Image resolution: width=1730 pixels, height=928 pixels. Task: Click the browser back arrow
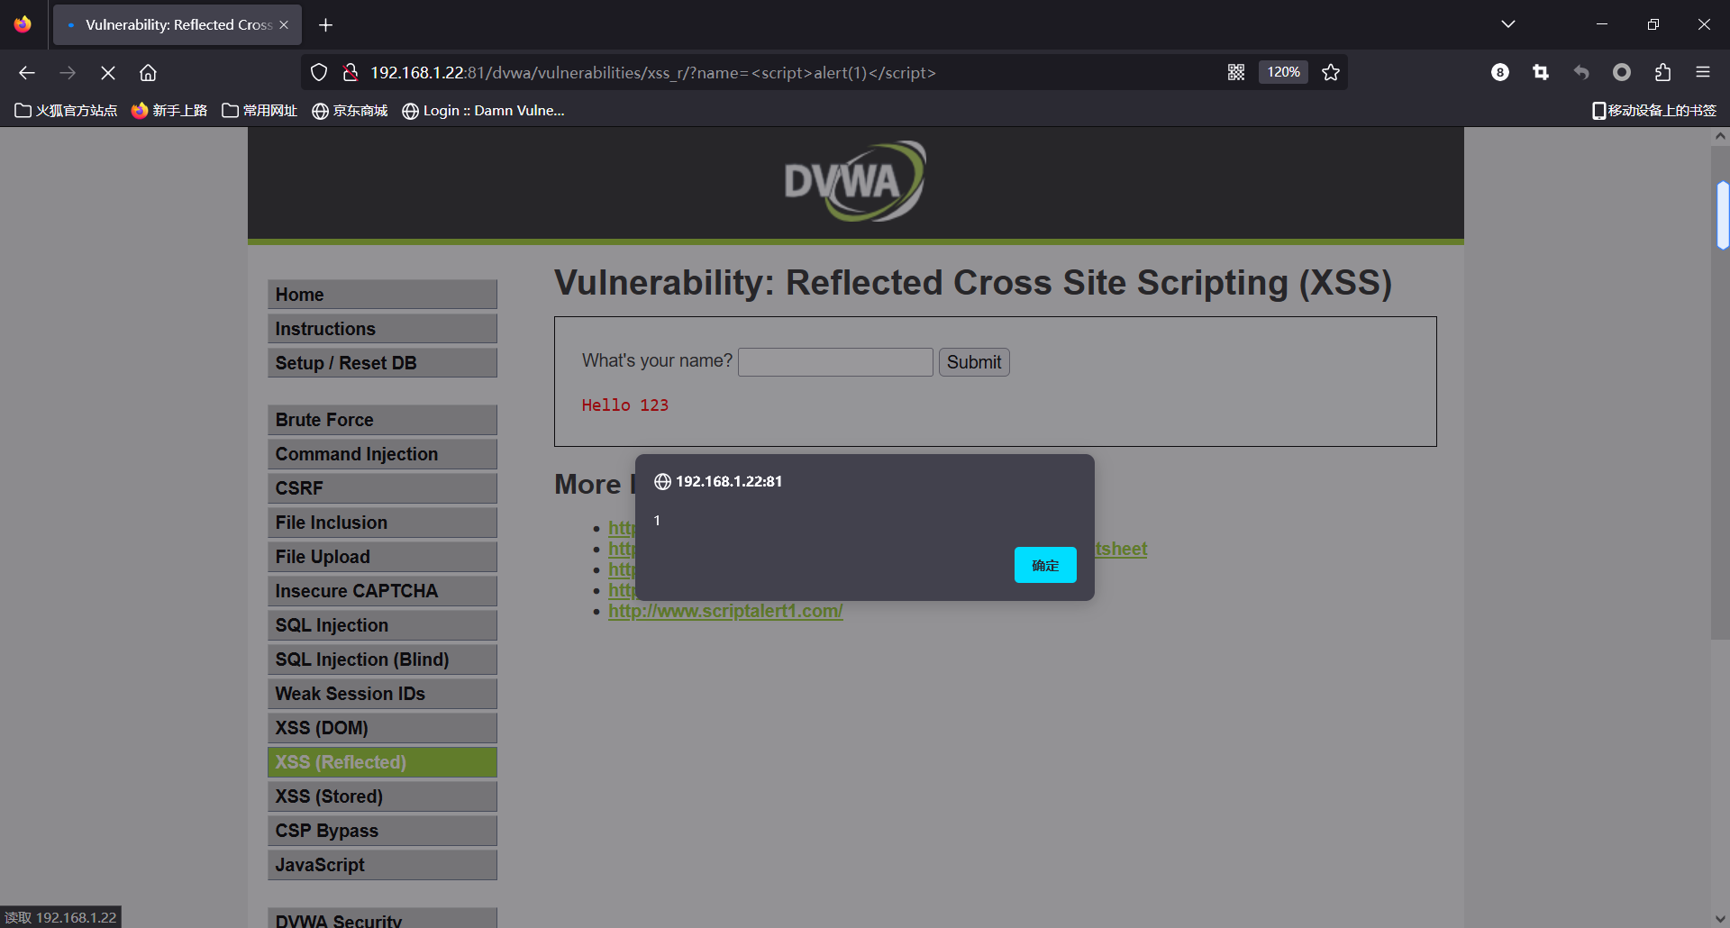click(x=27, y=73)
